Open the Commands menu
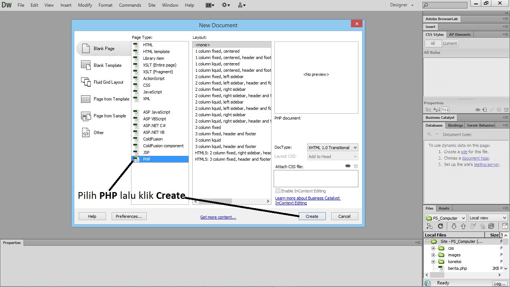Screen dimensions: 510x287 [x=130, y=5]
